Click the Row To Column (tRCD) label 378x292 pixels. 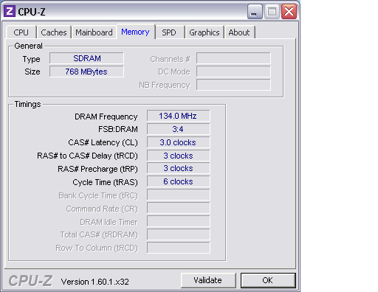[97, 248]
